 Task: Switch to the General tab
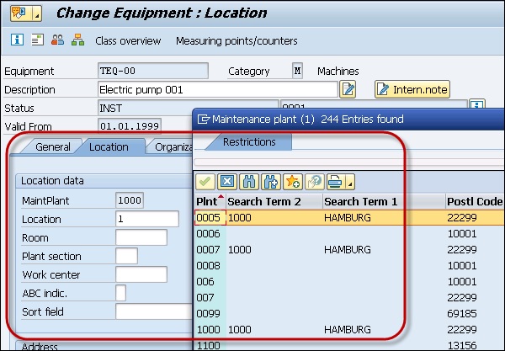[x=52, y=147]
